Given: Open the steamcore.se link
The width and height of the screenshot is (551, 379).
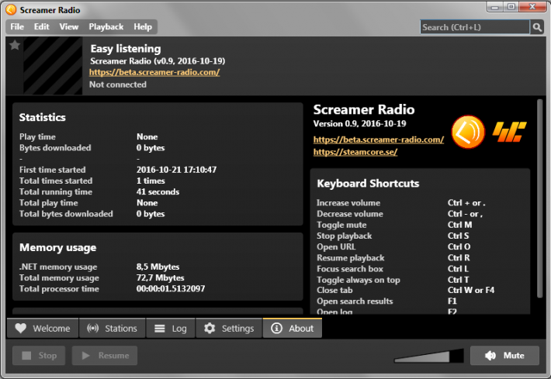Looking at the screenshot, I should tap(355, 152).
